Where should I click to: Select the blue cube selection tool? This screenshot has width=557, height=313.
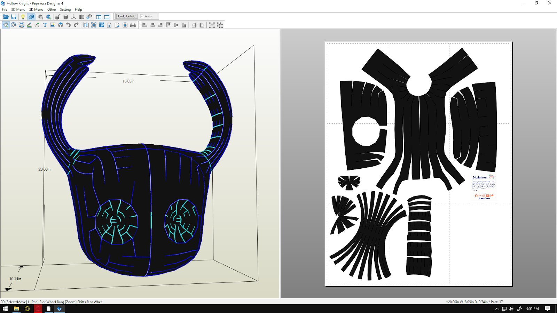[x=48, y=17]
